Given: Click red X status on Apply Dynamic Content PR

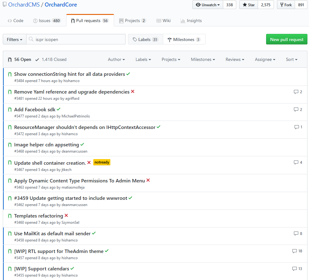Looking at the screenshot, I should pos(148,180).
